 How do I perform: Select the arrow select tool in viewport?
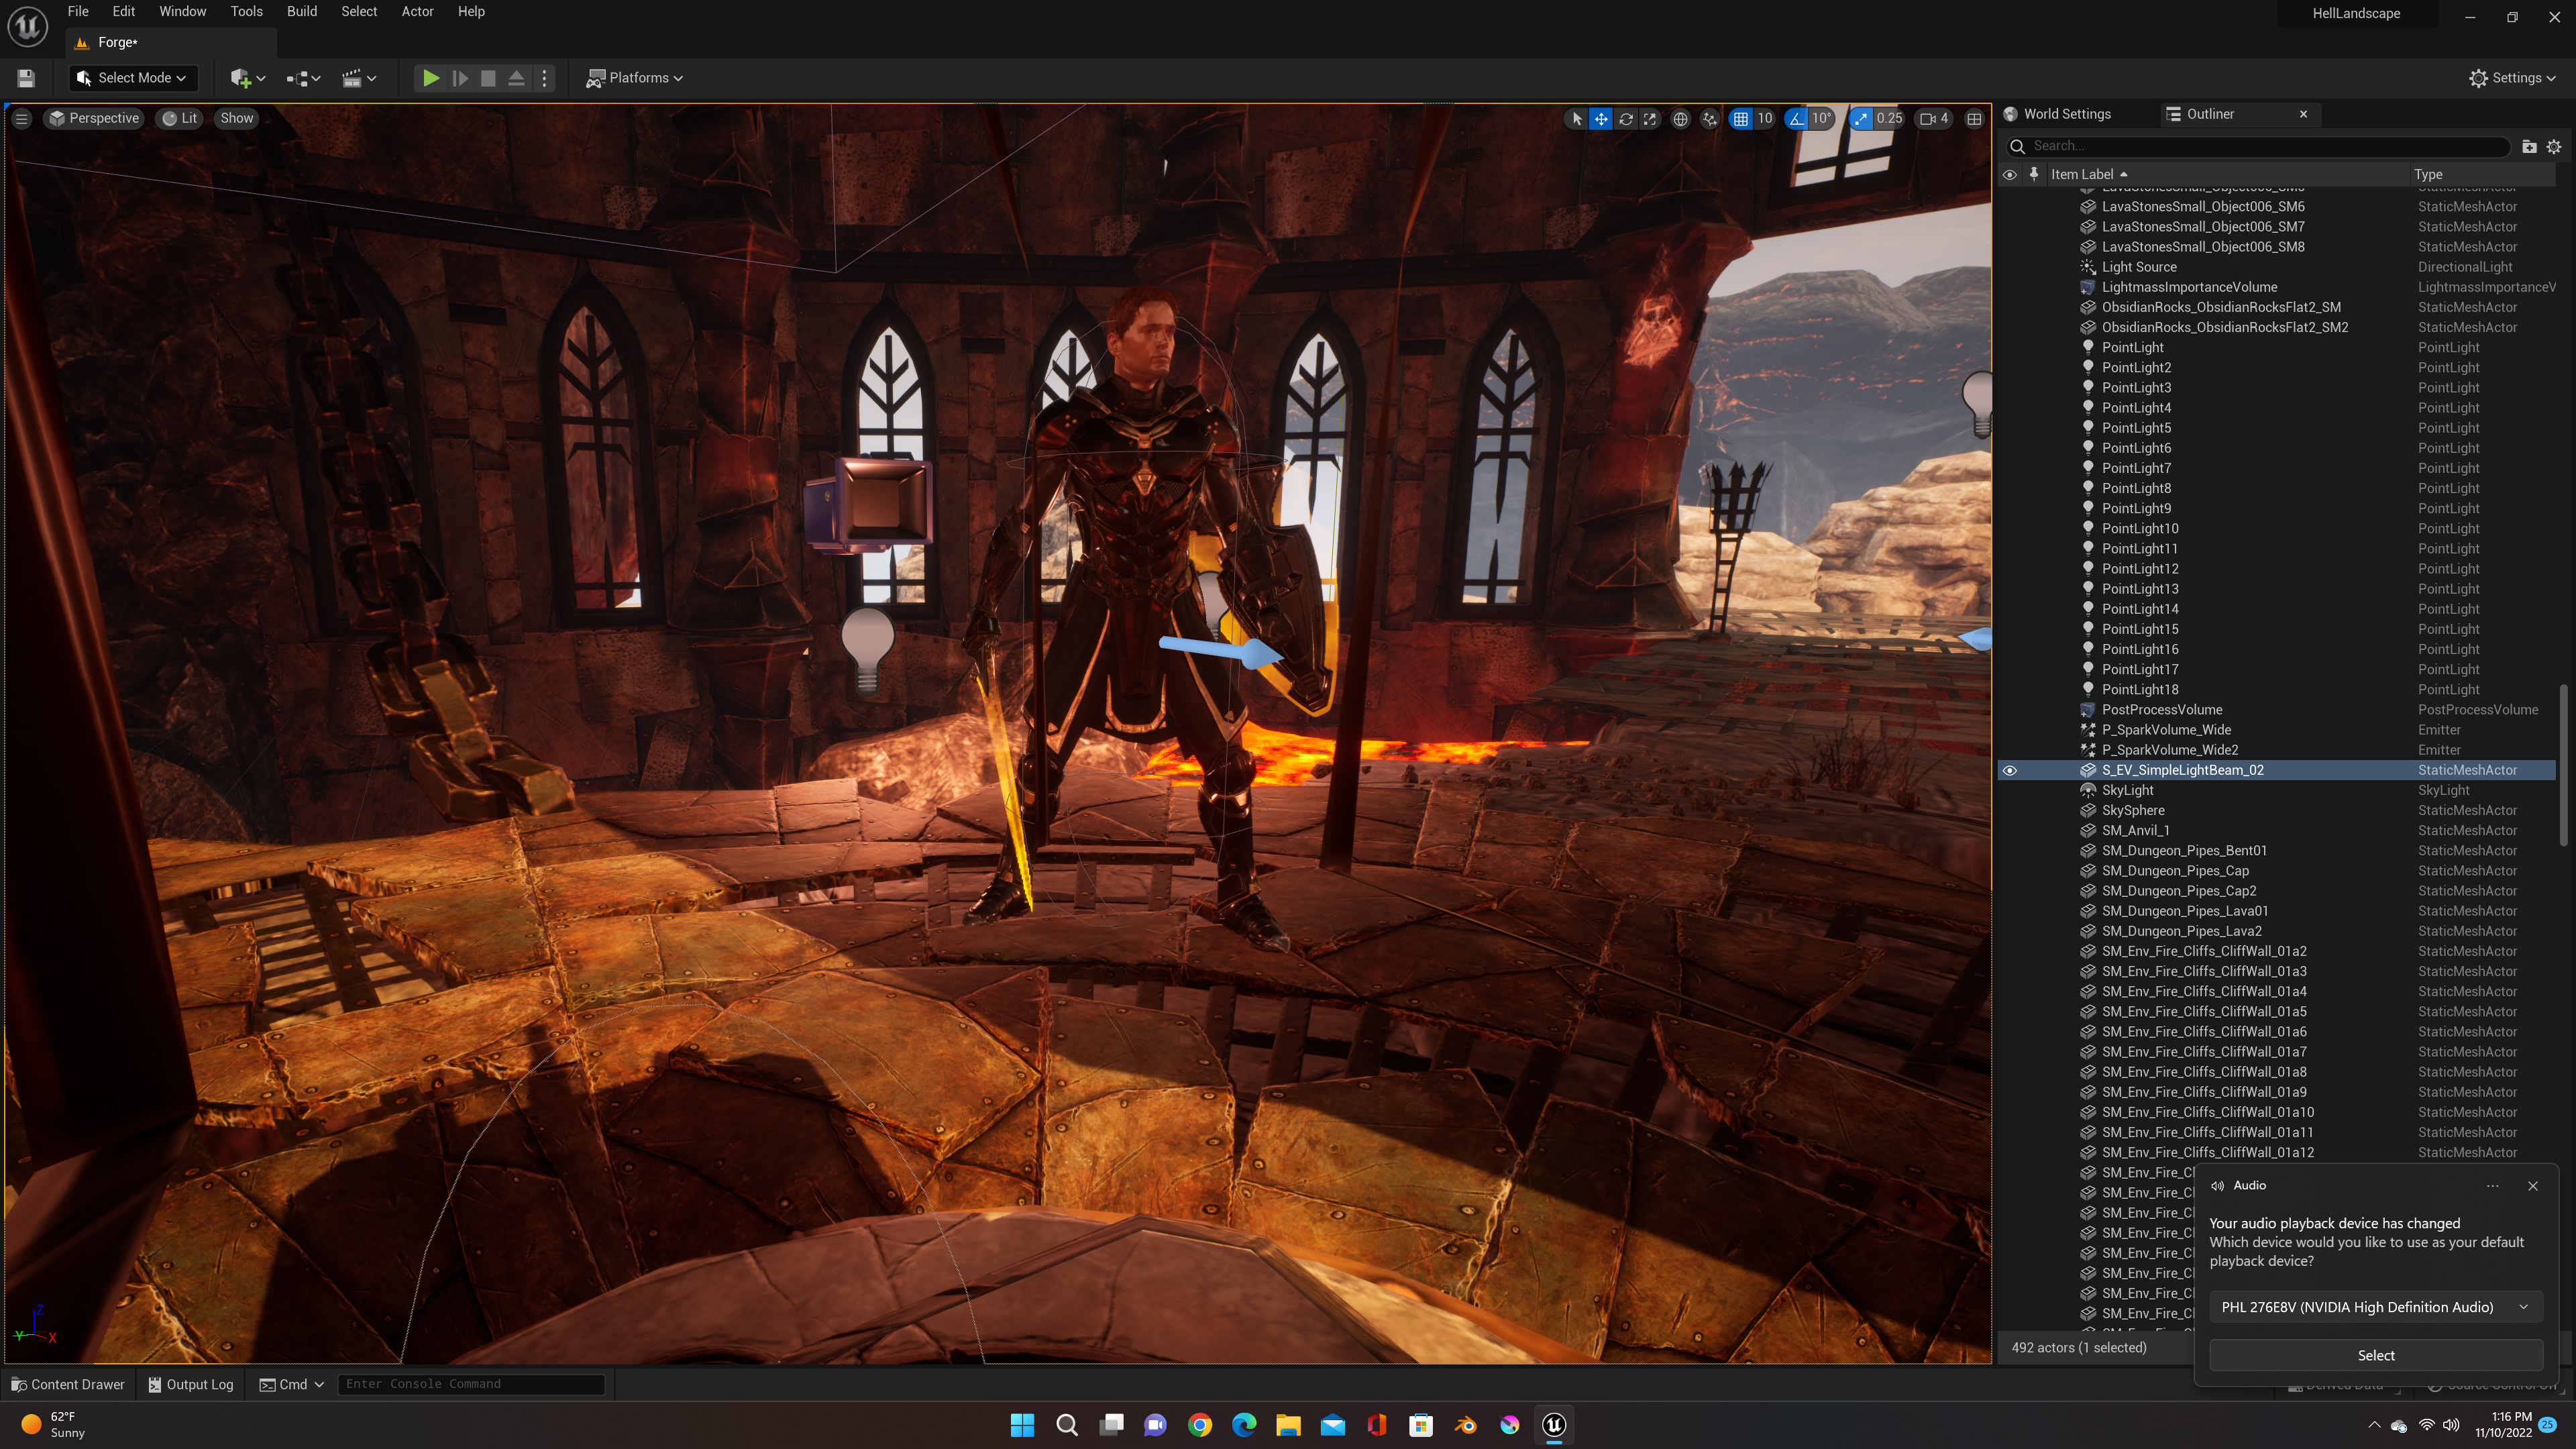[1577, 119]
